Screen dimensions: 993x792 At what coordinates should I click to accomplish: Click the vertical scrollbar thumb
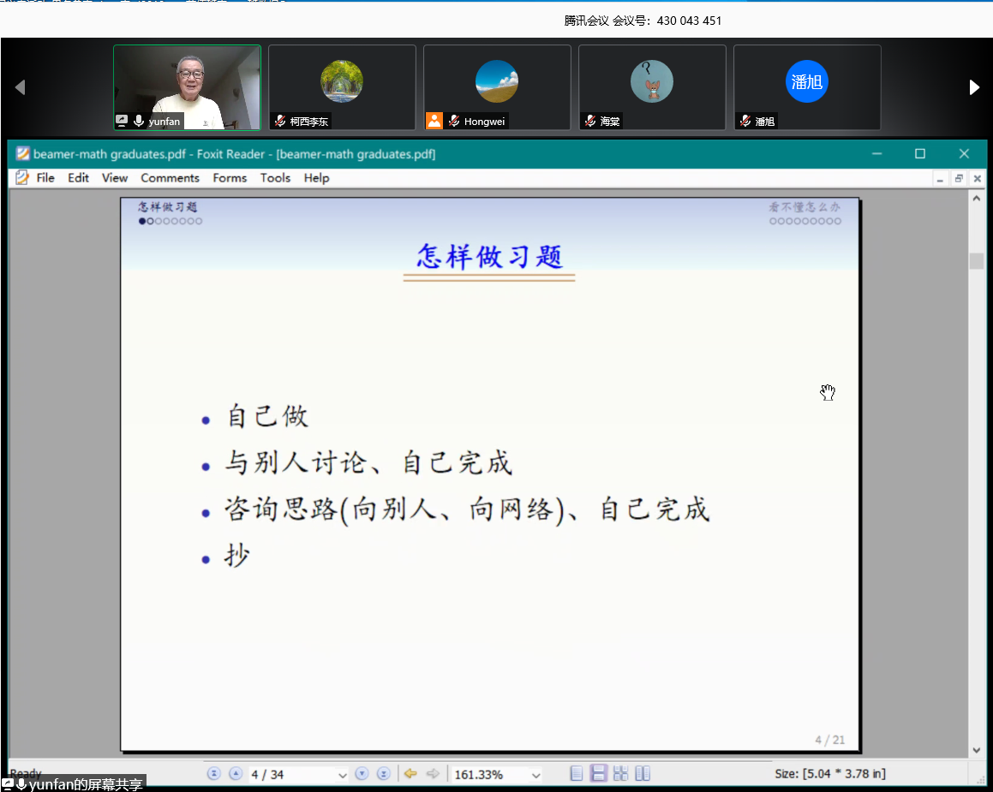977,261
